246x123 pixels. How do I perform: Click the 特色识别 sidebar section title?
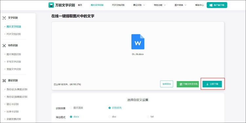(13, 45)
